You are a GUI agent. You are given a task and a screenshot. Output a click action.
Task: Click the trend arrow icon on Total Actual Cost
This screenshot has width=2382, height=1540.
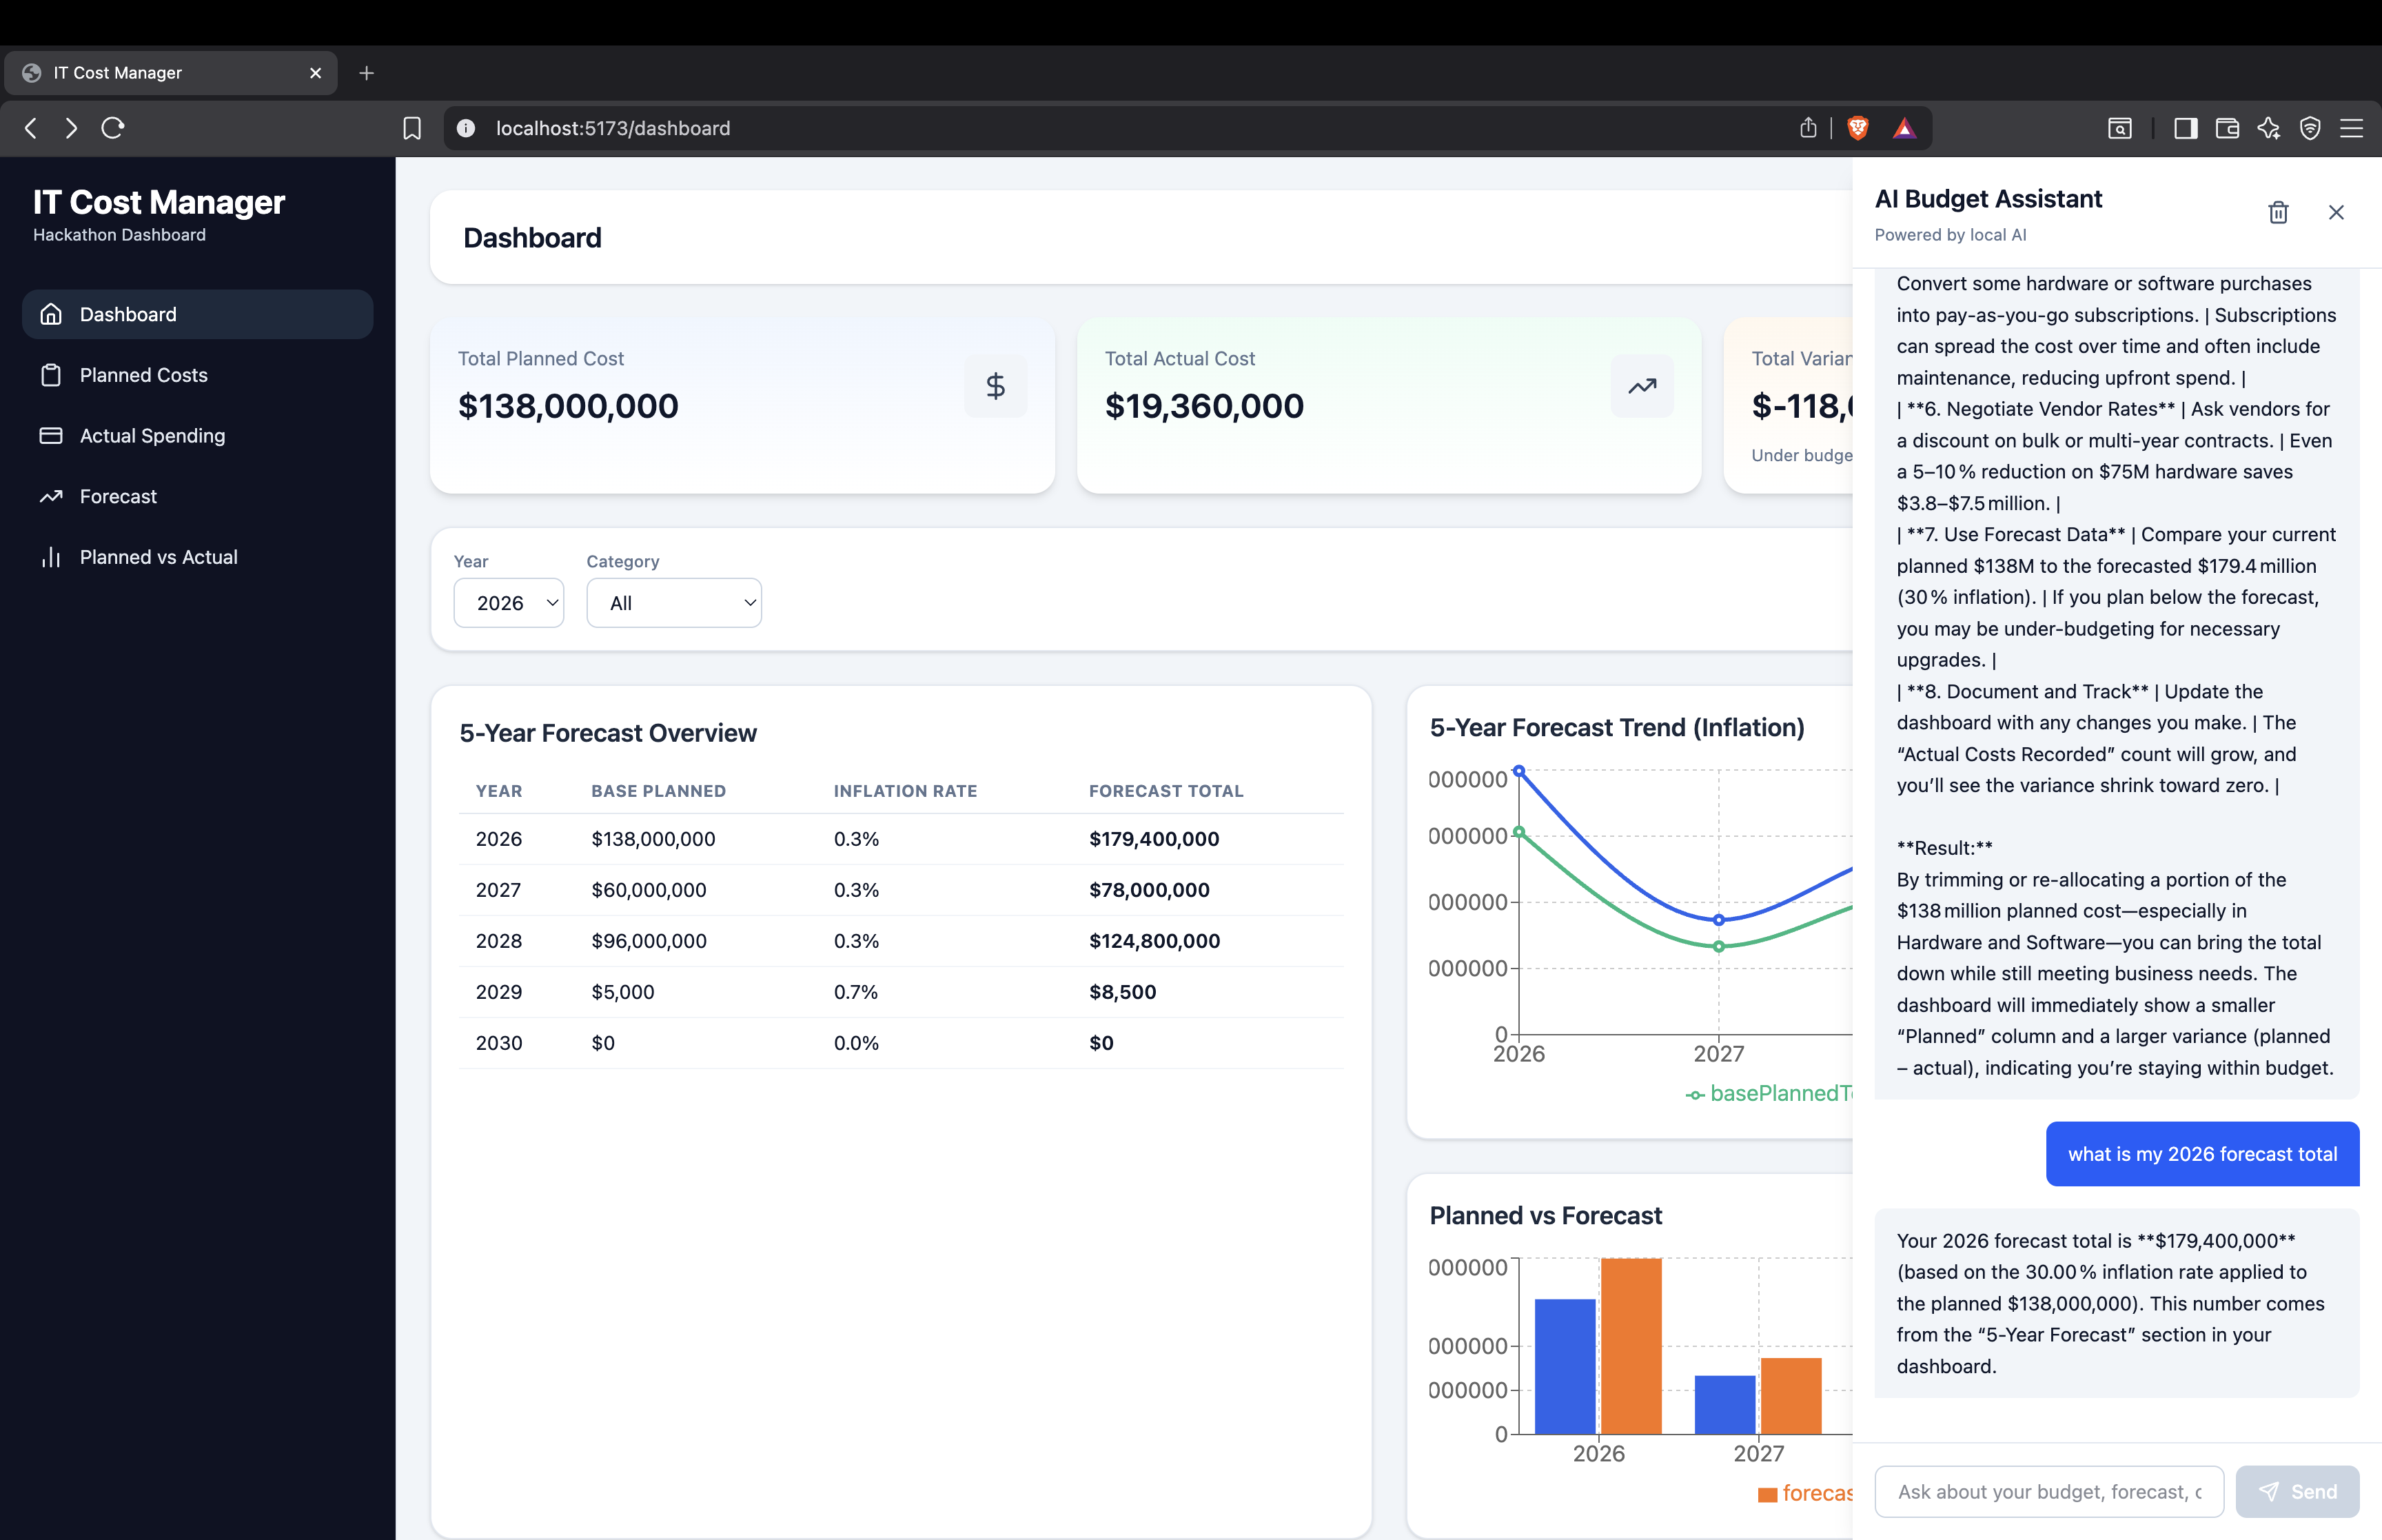coord(1641,386)
